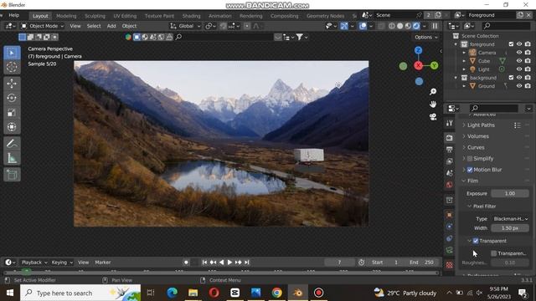Switch to rendered viewport shading
This screenshot has height=301, width=536.
[x=416, y=26]
